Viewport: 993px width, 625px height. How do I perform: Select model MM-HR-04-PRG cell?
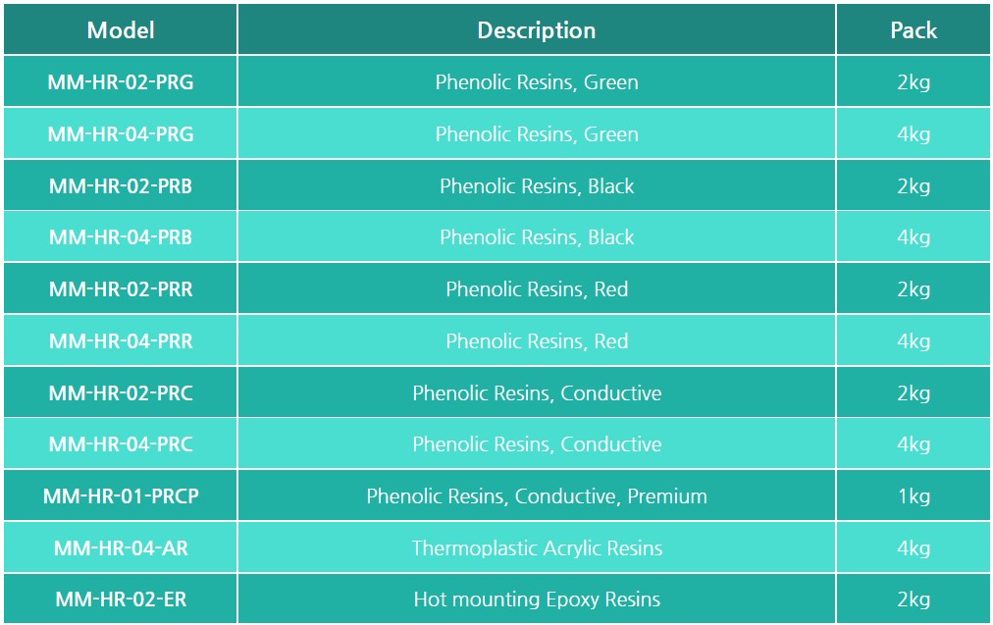pos(121,133)
